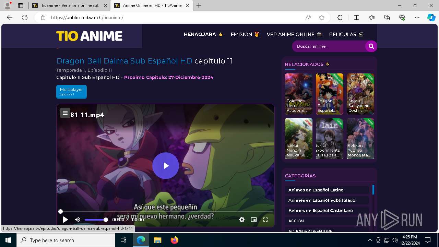Open the Isekai Nonbiri Nouka thumbnail
Screen dimensions: 439x247
coord(298,138)
